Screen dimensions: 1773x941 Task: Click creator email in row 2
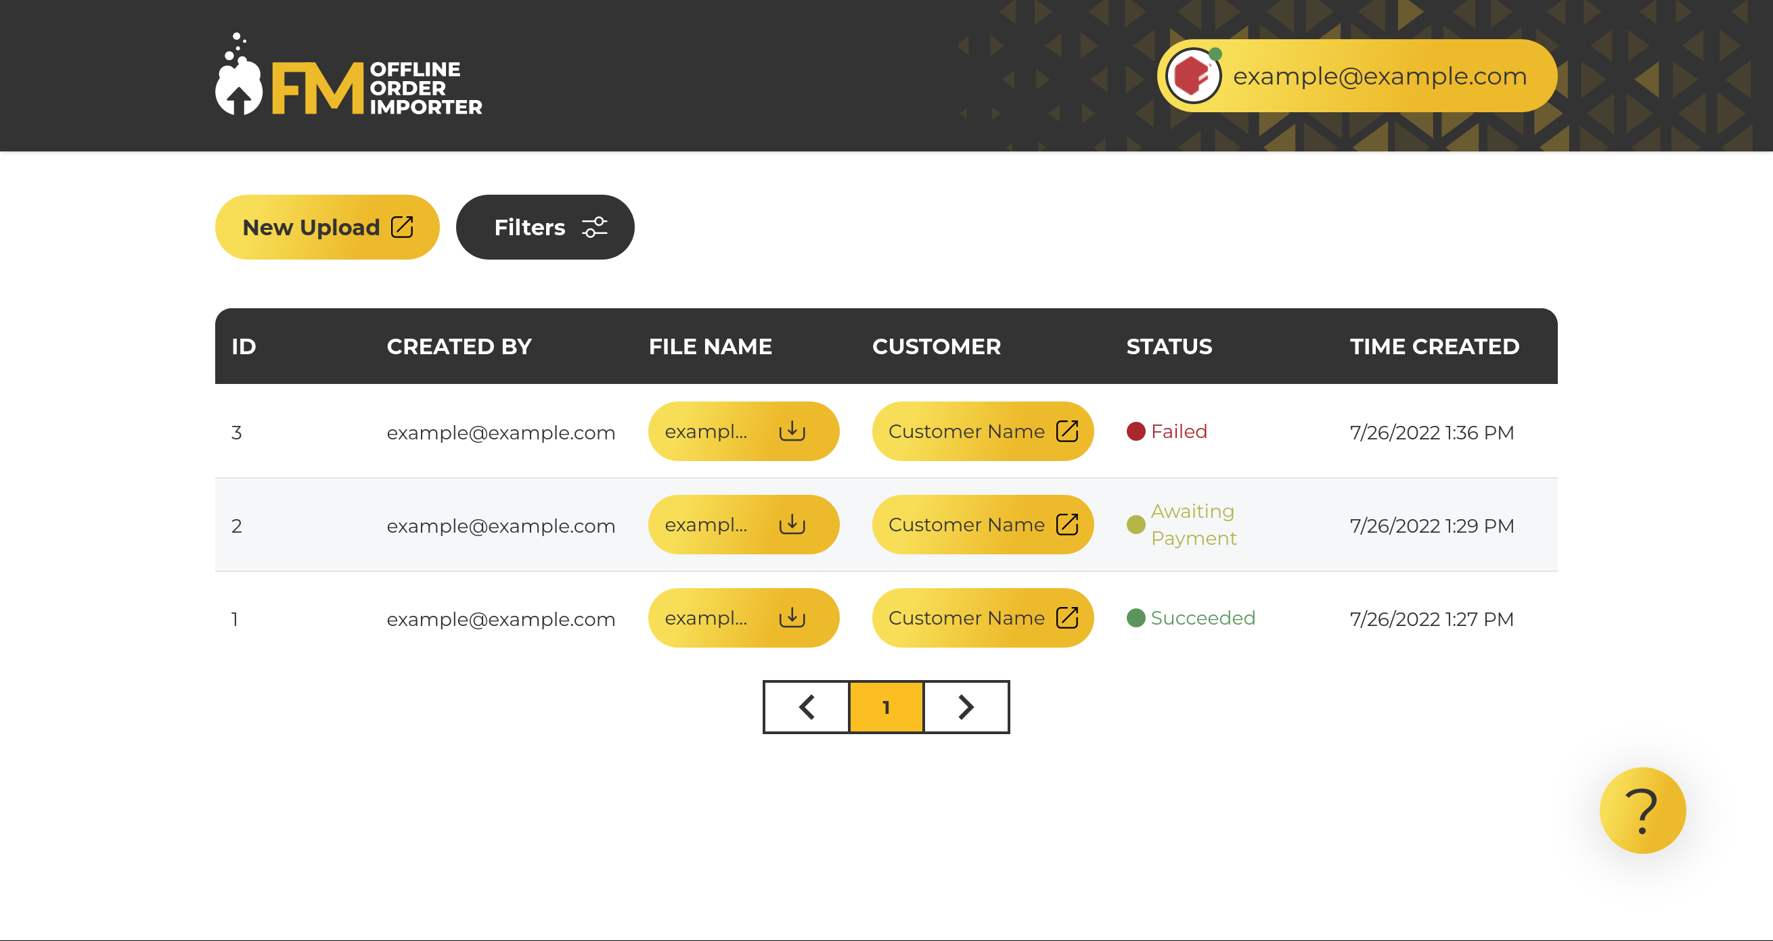coord(501,526)
